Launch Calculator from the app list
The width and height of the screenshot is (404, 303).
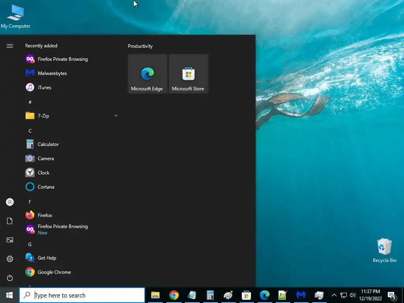(x=72, y=144)
